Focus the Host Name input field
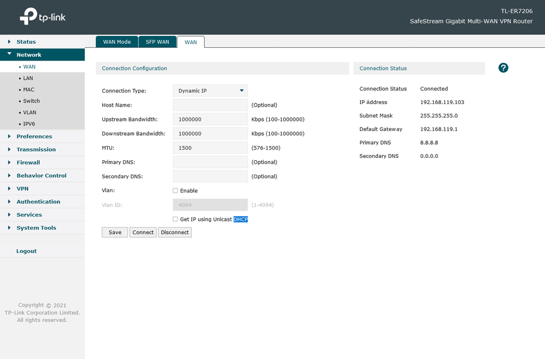This screenshot has width=545, height=359. click(x=211, y=105)
